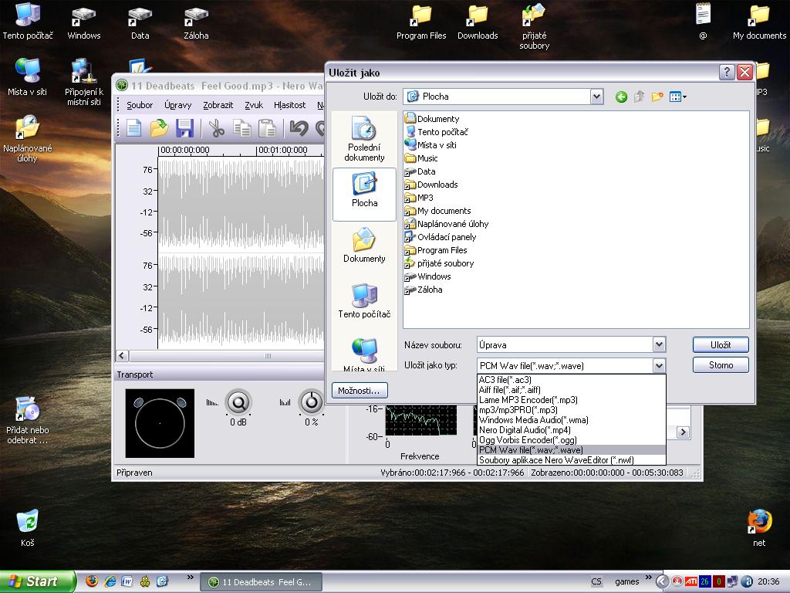Choose Soubory aplikace Nero WaveEditor (*.nwf) type
The image size is (790, 593).
572,460
